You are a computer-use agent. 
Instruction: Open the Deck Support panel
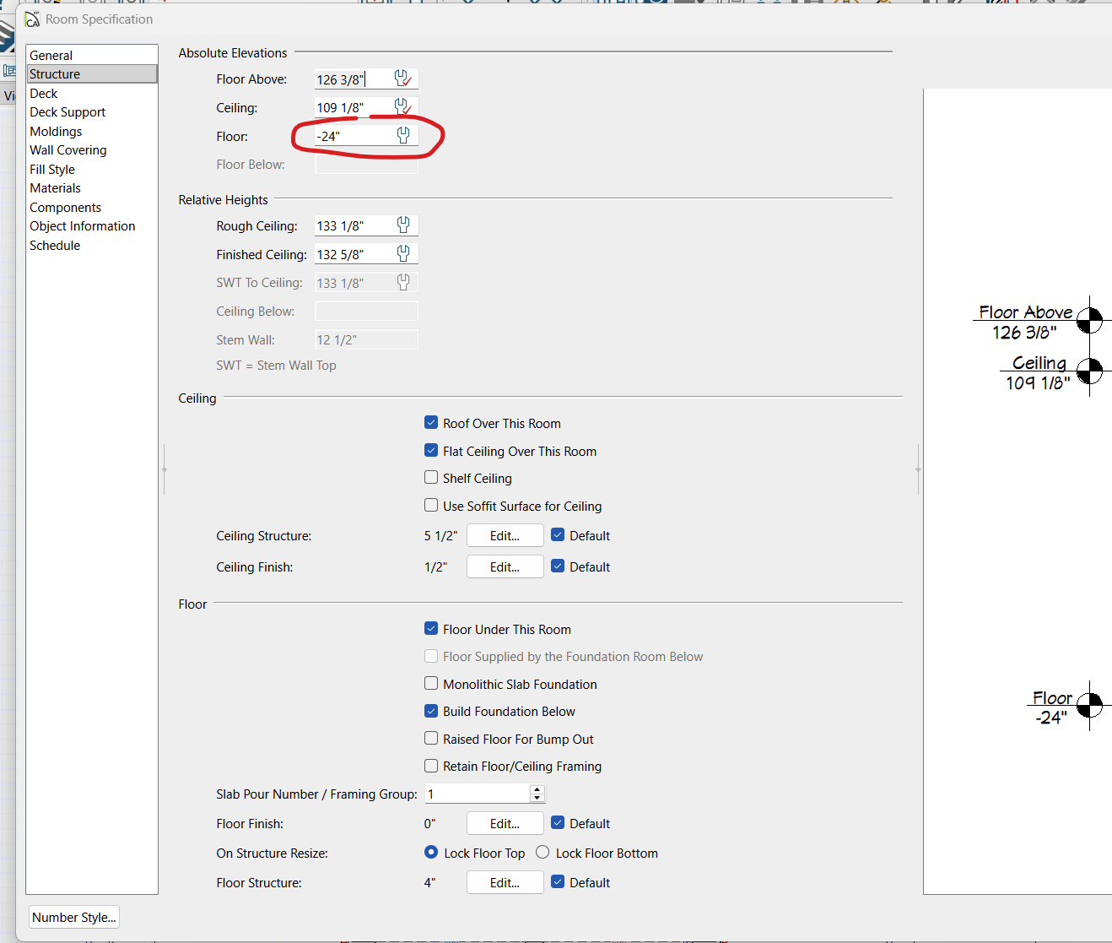67,112
